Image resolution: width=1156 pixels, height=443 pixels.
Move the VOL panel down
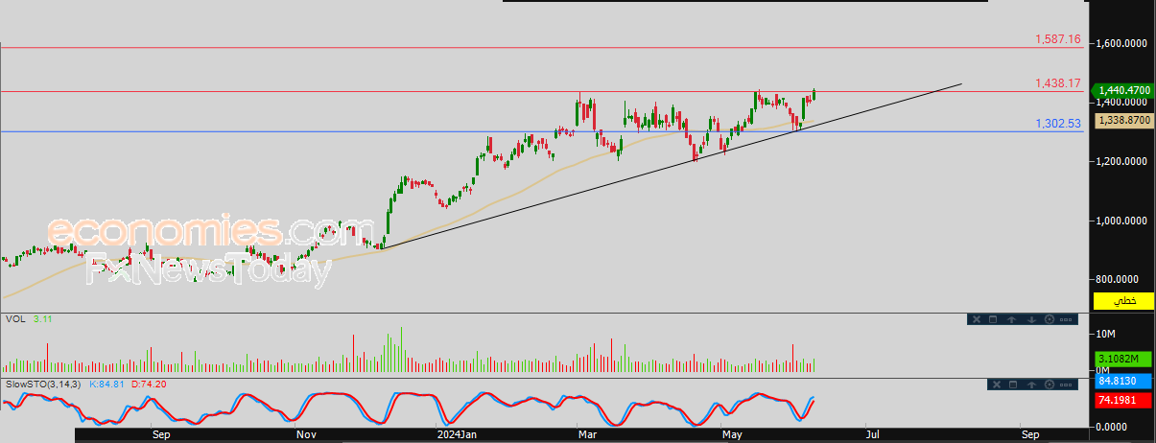[1030, 319]
